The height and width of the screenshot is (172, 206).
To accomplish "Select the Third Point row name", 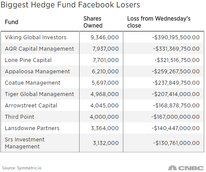I will 19,117.
